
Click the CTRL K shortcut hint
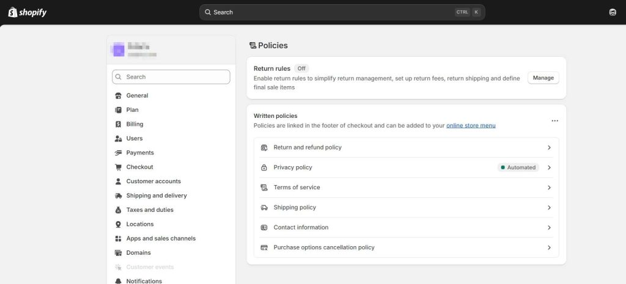click(467, 12)
